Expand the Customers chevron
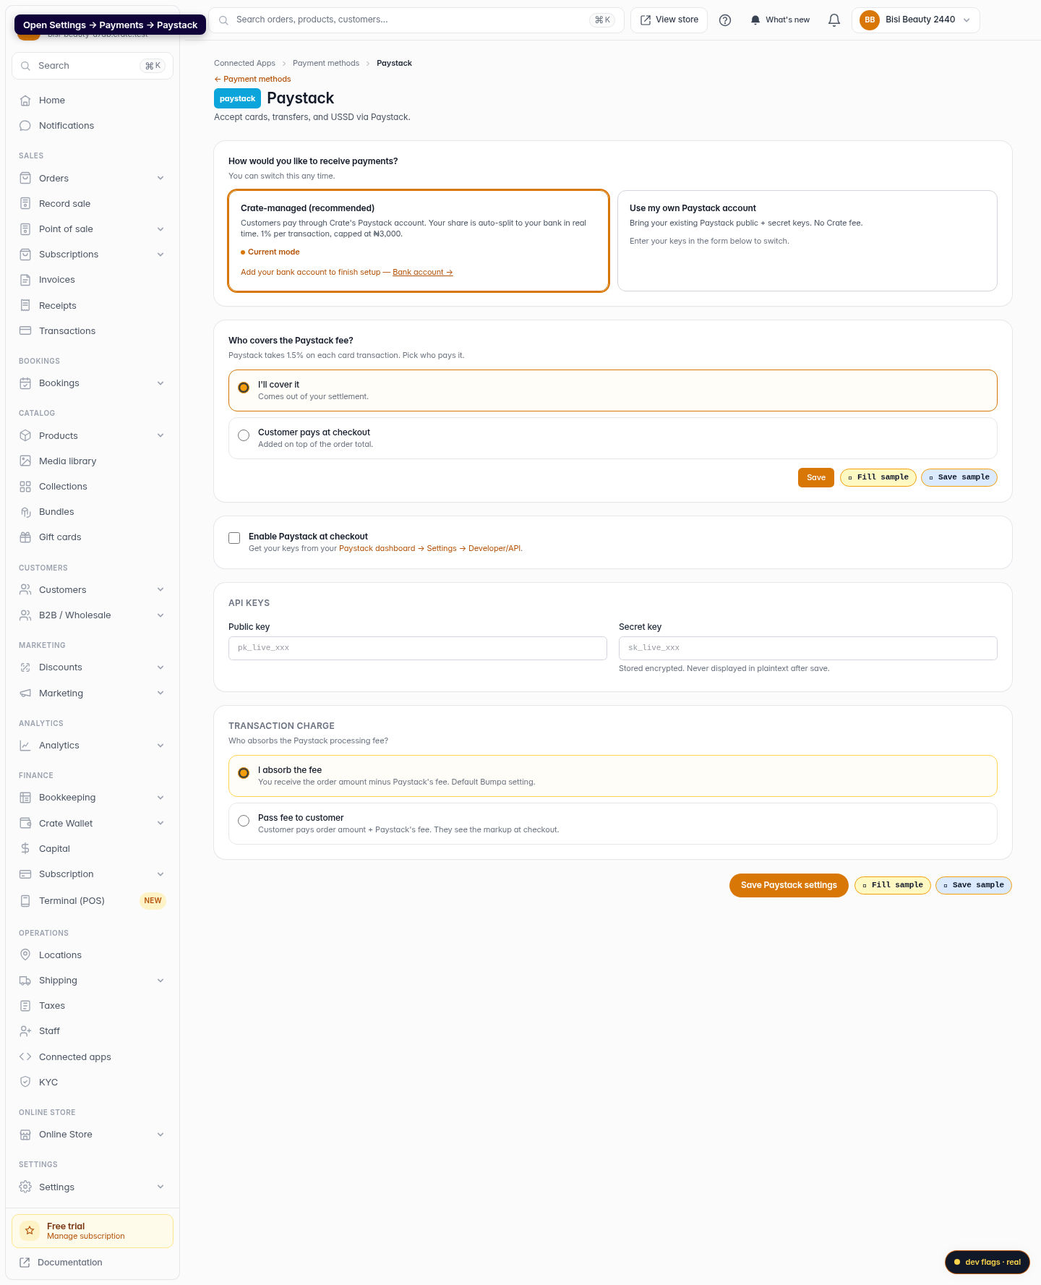1041x1285 pixels. tap(160, 590)
